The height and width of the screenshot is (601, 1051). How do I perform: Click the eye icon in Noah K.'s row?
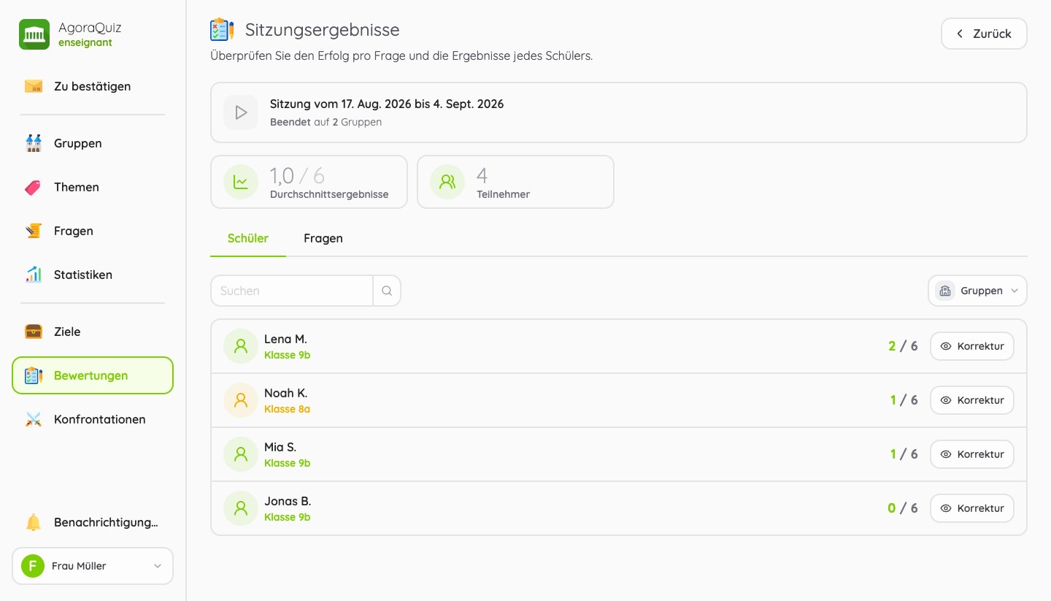point(946,400)
